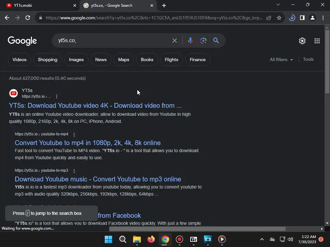Filter results by Videos

pos(19,59)
